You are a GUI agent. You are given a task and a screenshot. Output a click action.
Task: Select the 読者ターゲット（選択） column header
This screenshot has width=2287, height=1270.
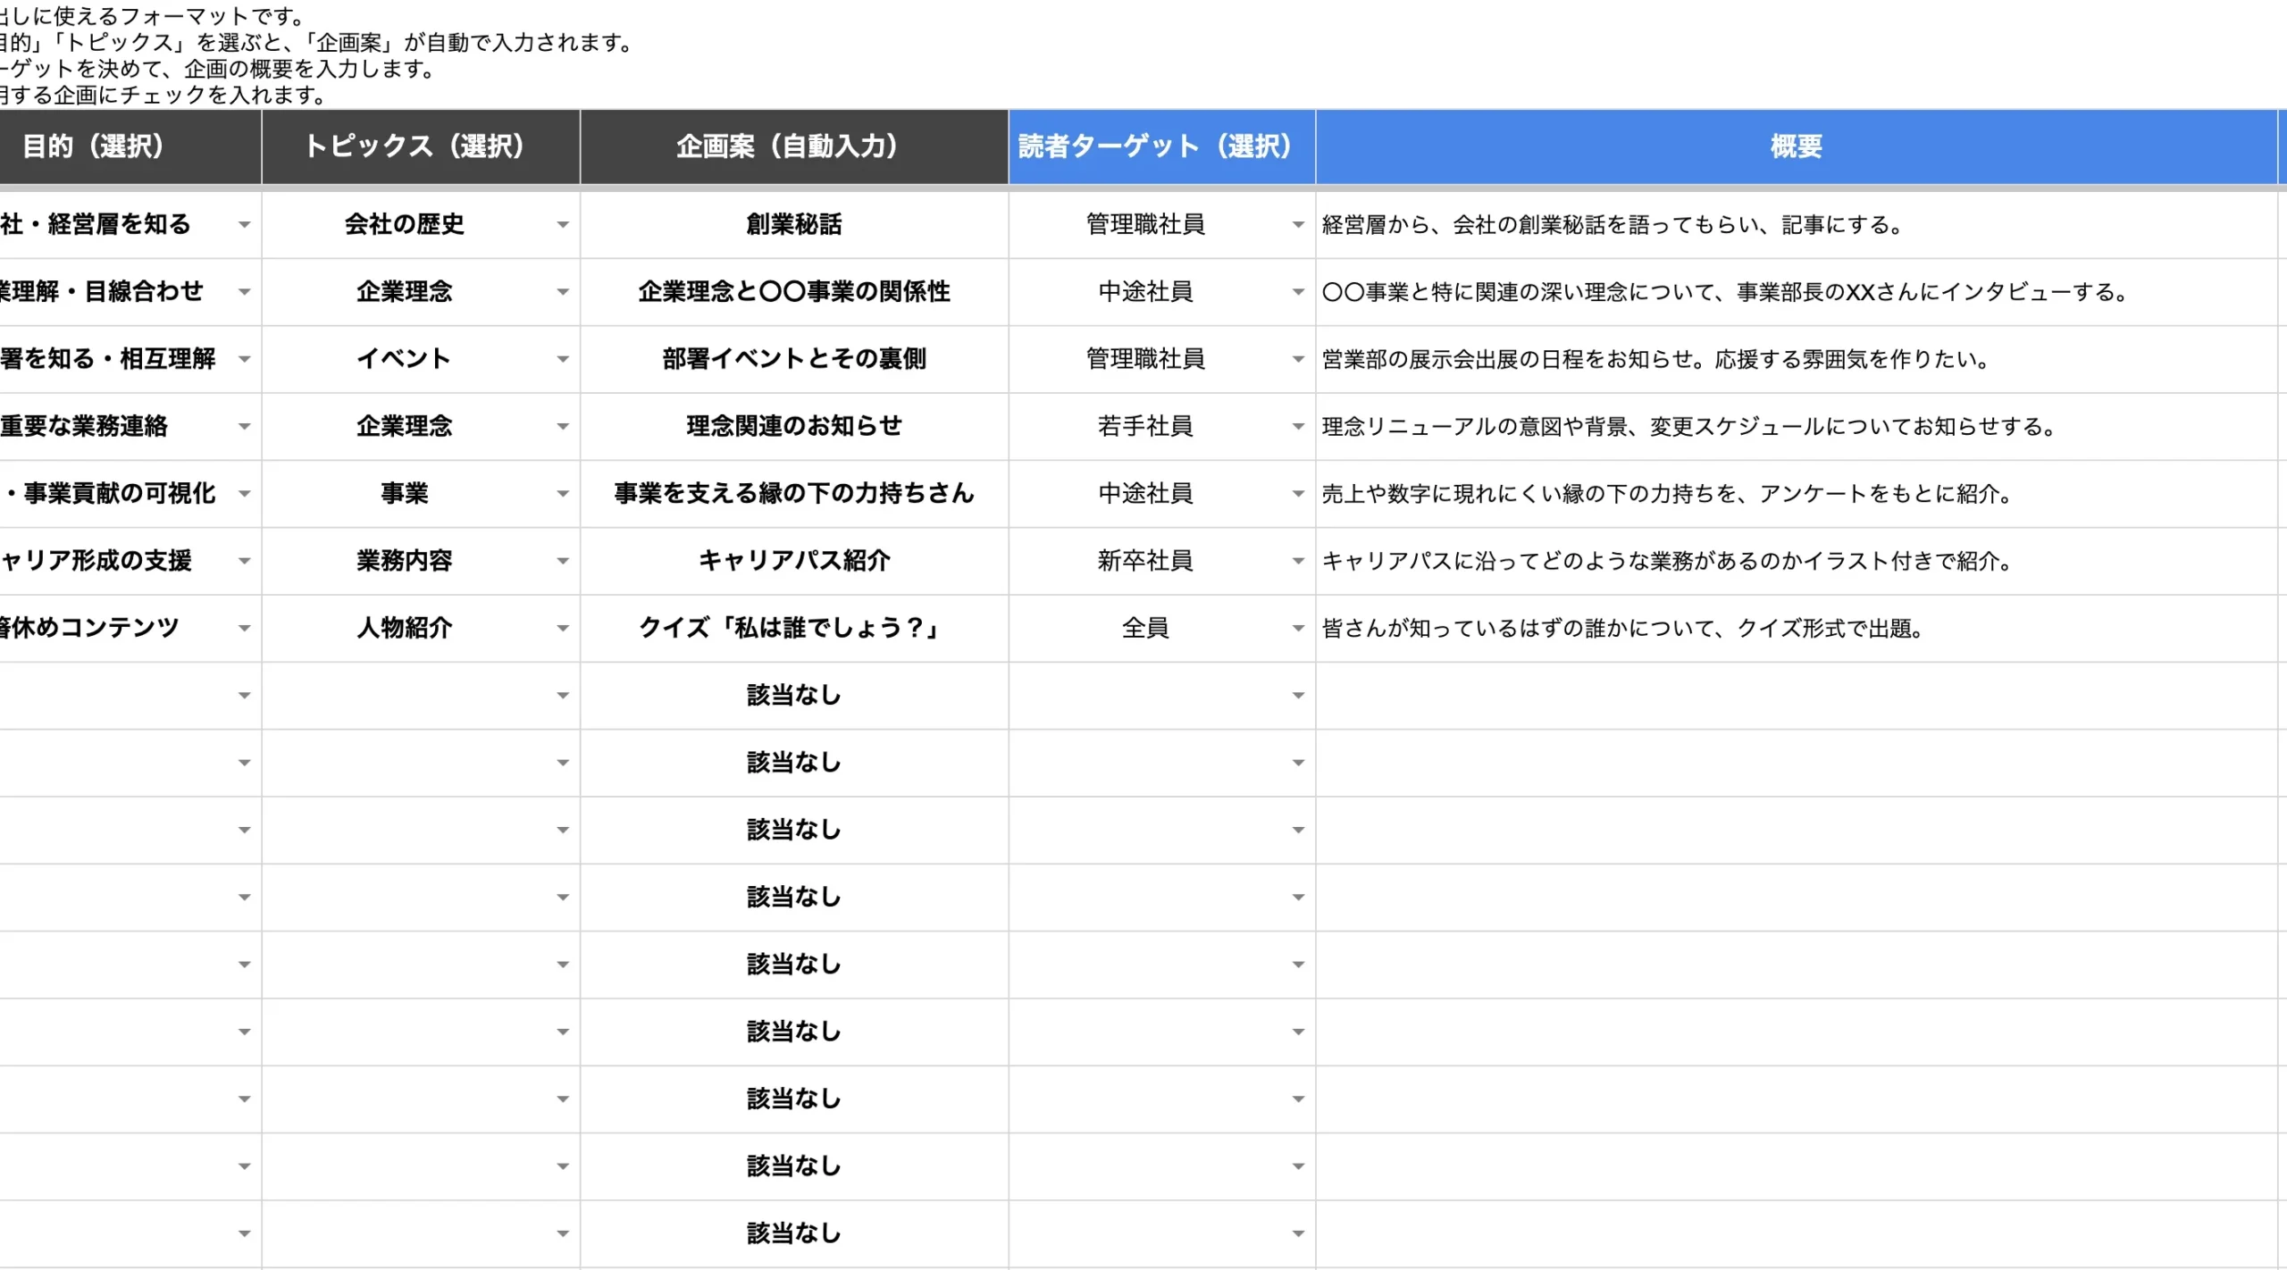pyautogui.click(x=1161, y=146)
